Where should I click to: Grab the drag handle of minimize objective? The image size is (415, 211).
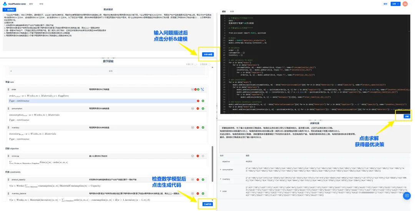8,156
